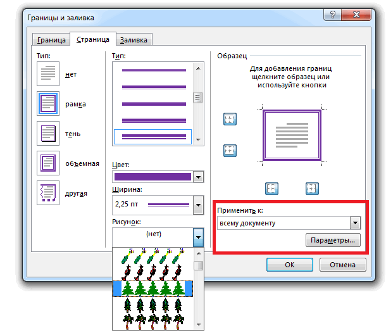
Task: Click the OK button
Action: 289,265
